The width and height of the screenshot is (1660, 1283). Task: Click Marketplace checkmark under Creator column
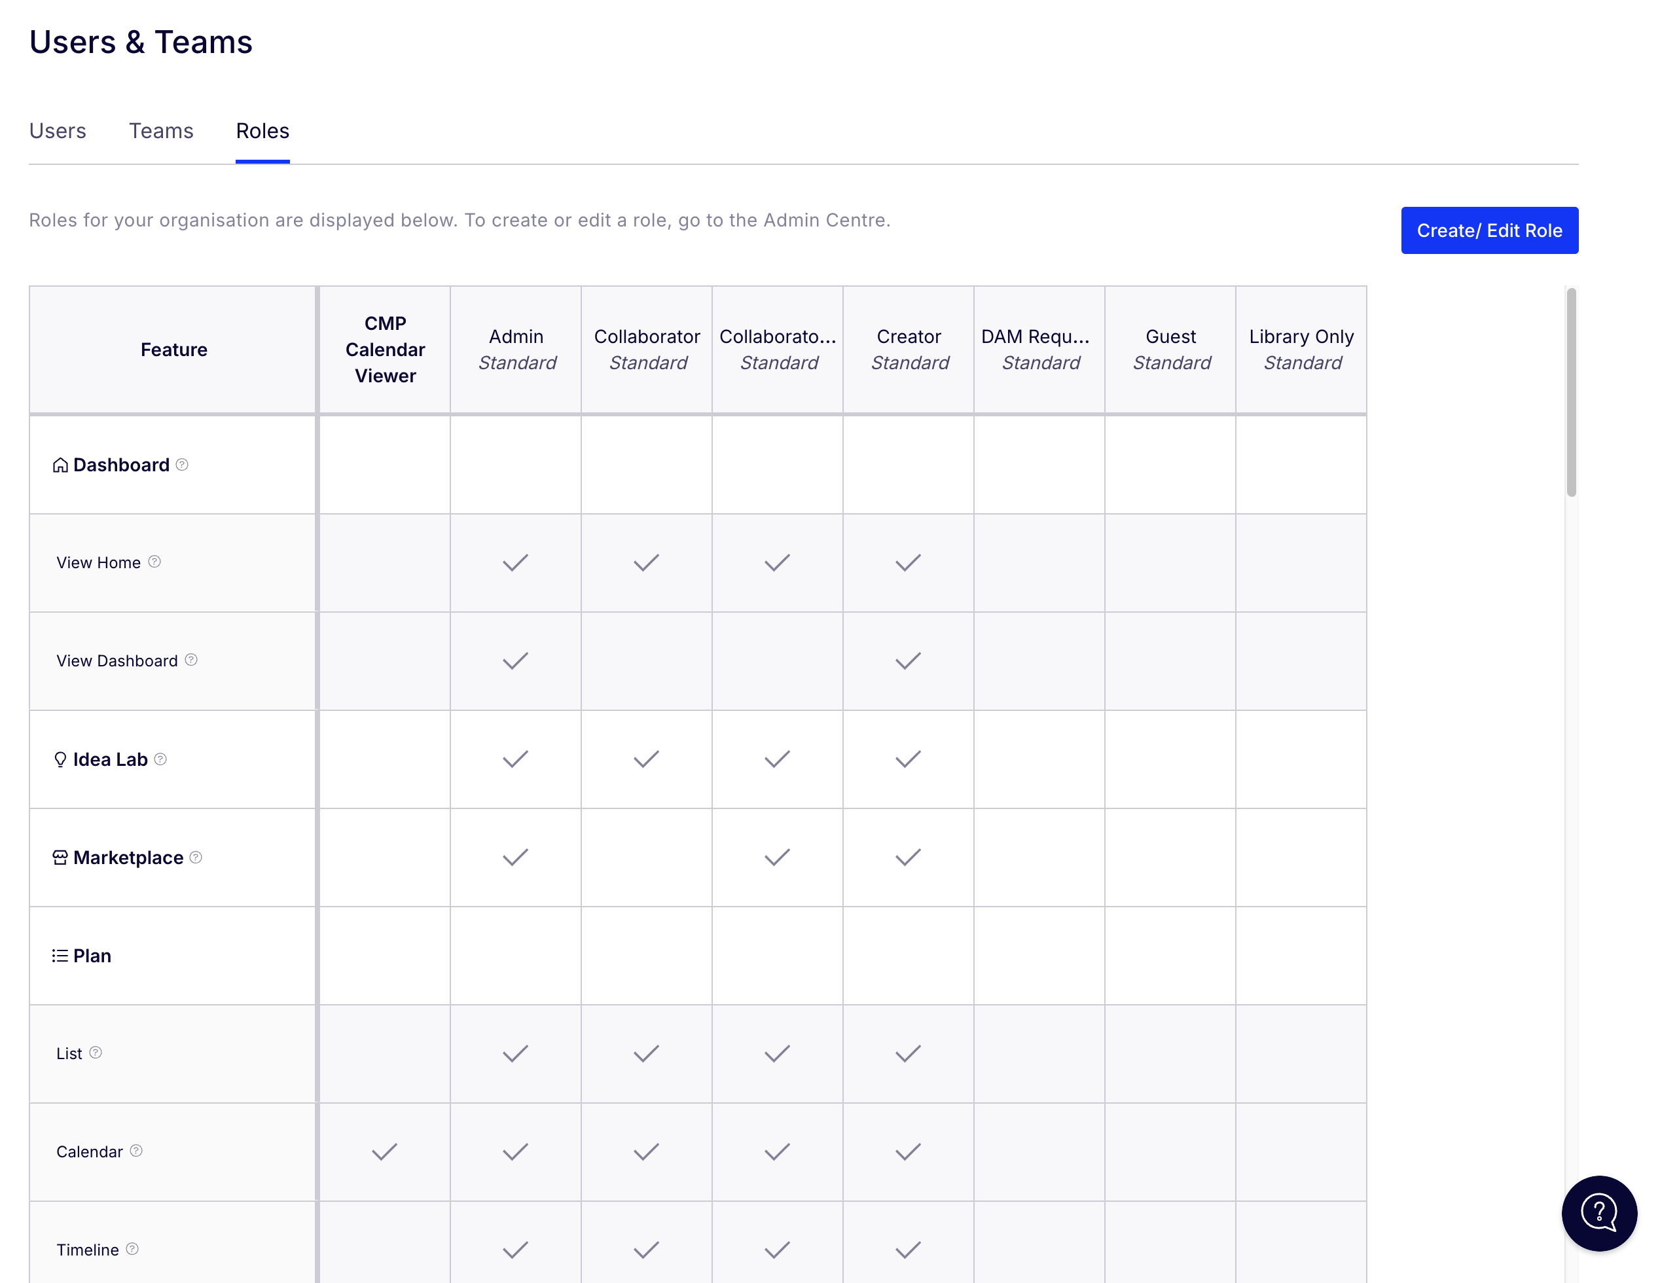[x=907, y=858]
